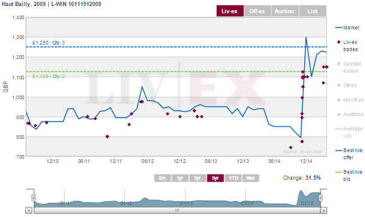This screenshot has height=217, width=365.
Task: Click the 01/15 label in navigator
Action: coord(307,203)
